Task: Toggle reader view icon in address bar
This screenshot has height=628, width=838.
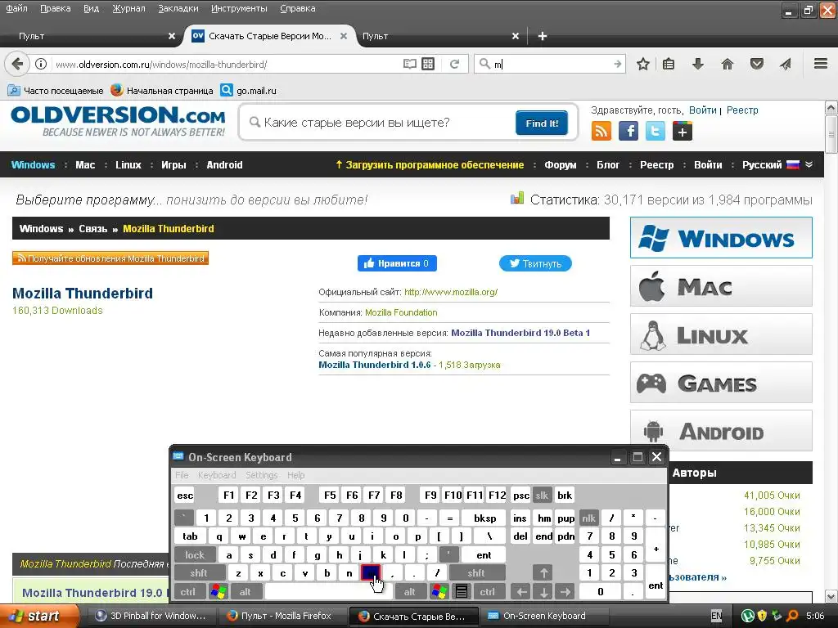Action: pos(410,64)
